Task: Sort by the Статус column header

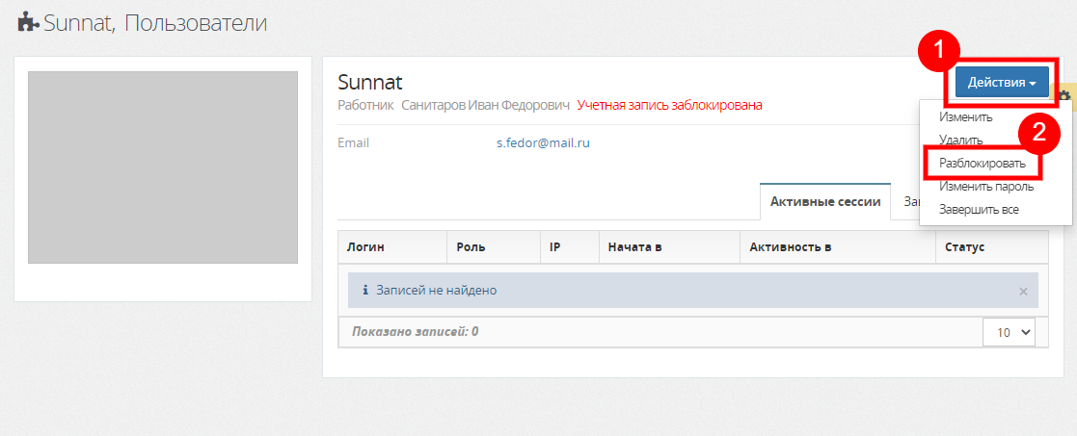Action: click(x=964, y=247)
